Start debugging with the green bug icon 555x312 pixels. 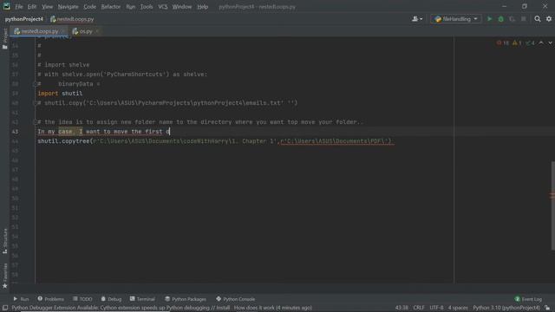tap(501, 19)
